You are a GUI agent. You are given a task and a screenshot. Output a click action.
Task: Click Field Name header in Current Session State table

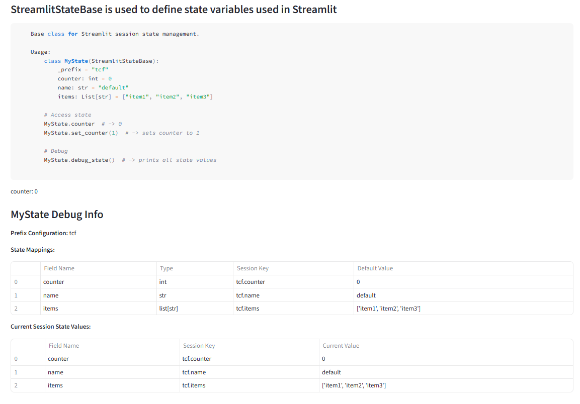(112, 346)
